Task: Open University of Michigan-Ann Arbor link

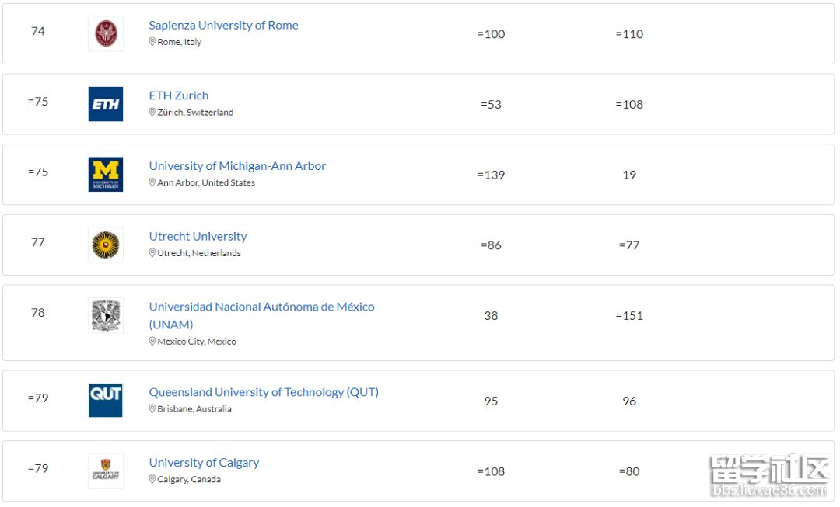Action: pos(237,165)
